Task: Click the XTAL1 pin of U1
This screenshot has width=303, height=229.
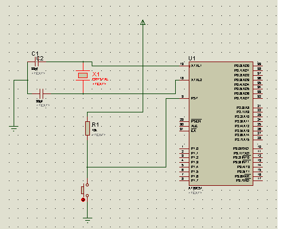Action: (185, 66)
